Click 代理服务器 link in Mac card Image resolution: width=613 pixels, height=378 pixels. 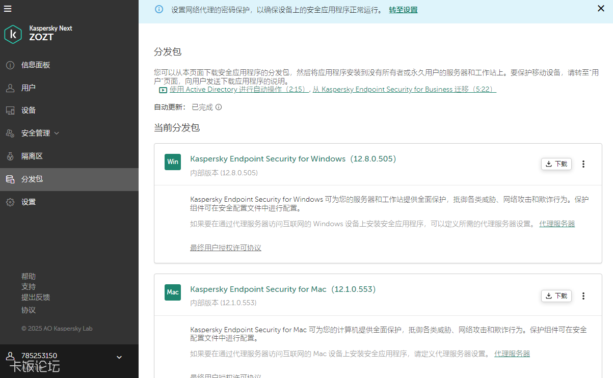(512, 354)
